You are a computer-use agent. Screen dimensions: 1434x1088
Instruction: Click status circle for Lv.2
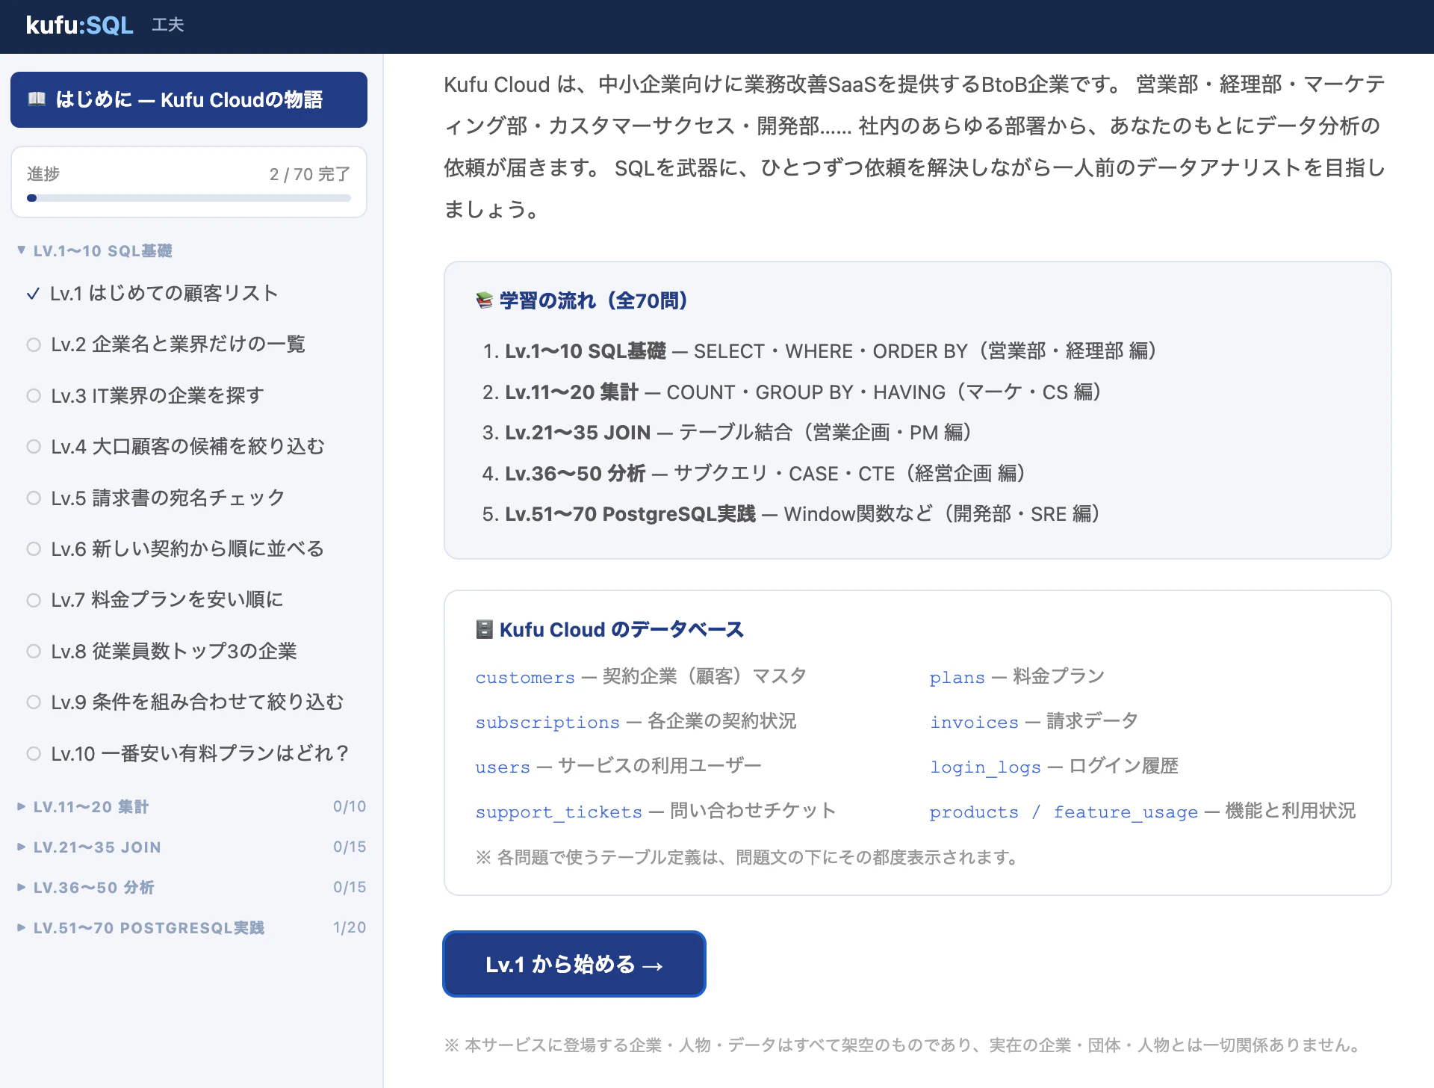[x=34, y=344]
